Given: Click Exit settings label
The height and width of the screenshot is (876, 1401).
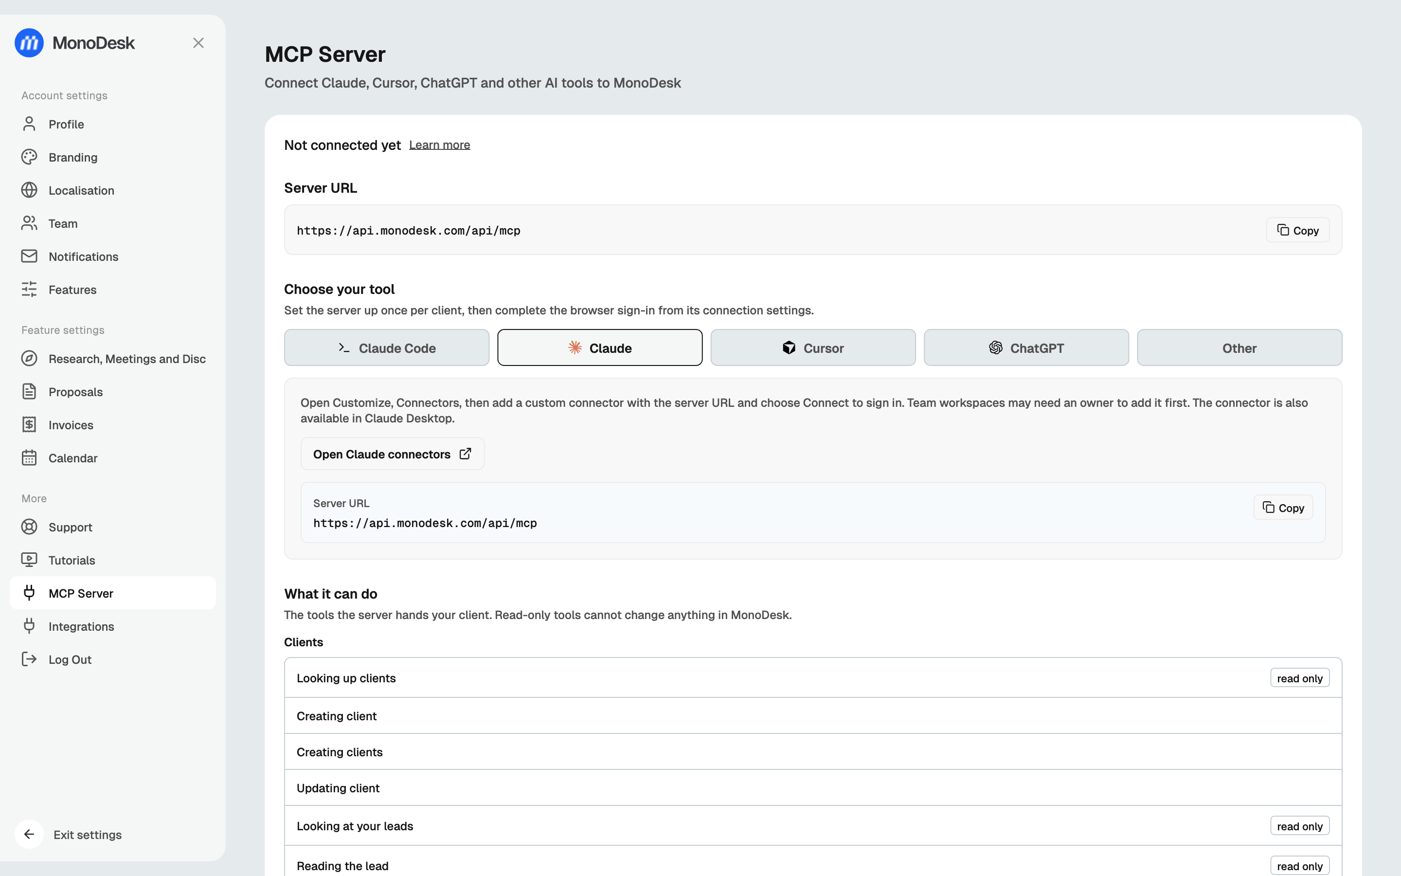Looking at the screenshot, I should 88,834.
